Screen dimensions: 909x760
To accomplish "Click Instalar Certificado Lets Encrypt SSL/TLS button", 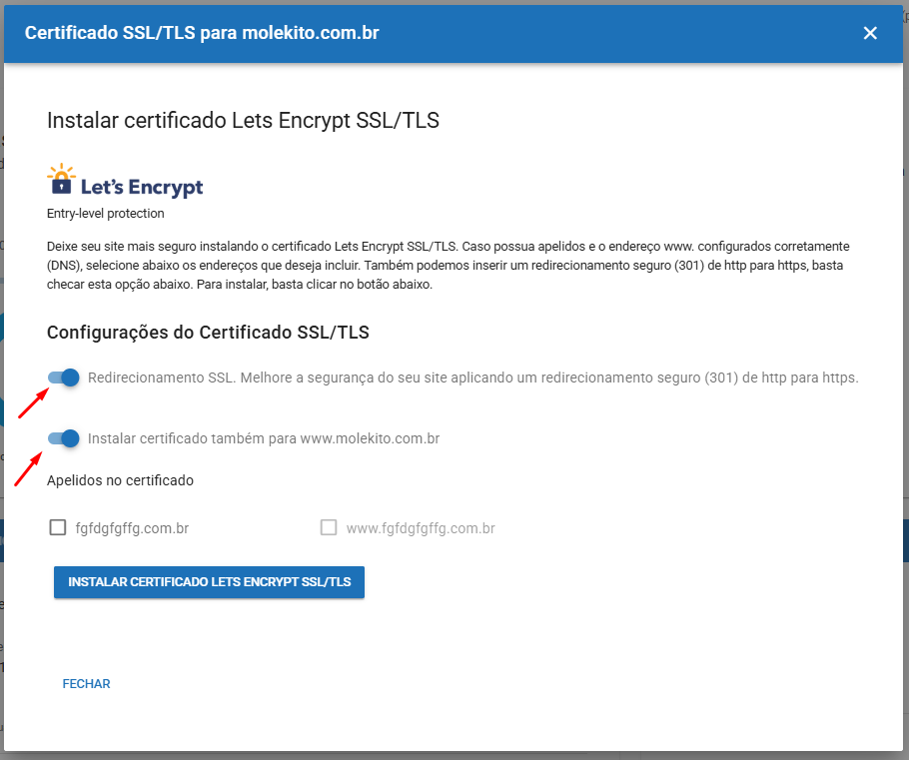I will pos(210,582).
